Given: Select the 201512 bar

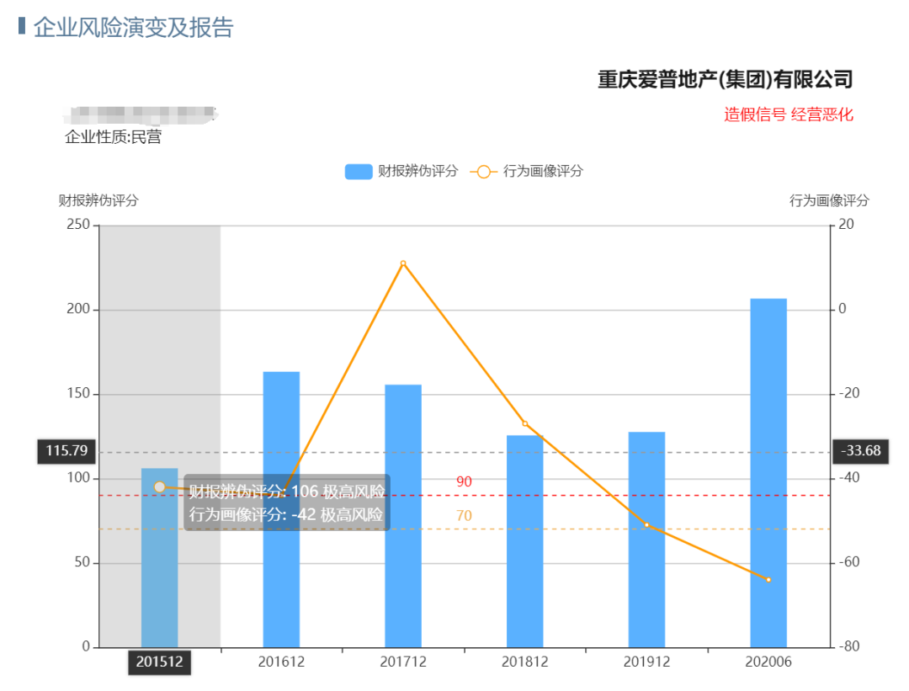Looking at the screenshot, I should [x=159, y=558].
